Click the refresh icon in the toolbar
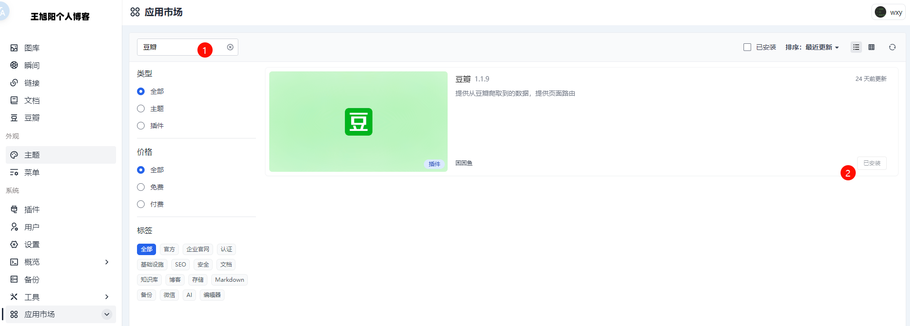Image resolution: width=910 pixels, height=326 pixels. pos(892,47)
